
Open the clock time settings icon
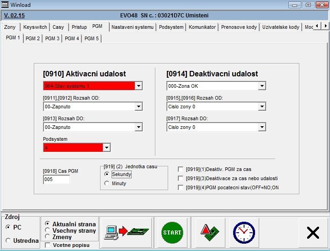(x=244, y=232)
